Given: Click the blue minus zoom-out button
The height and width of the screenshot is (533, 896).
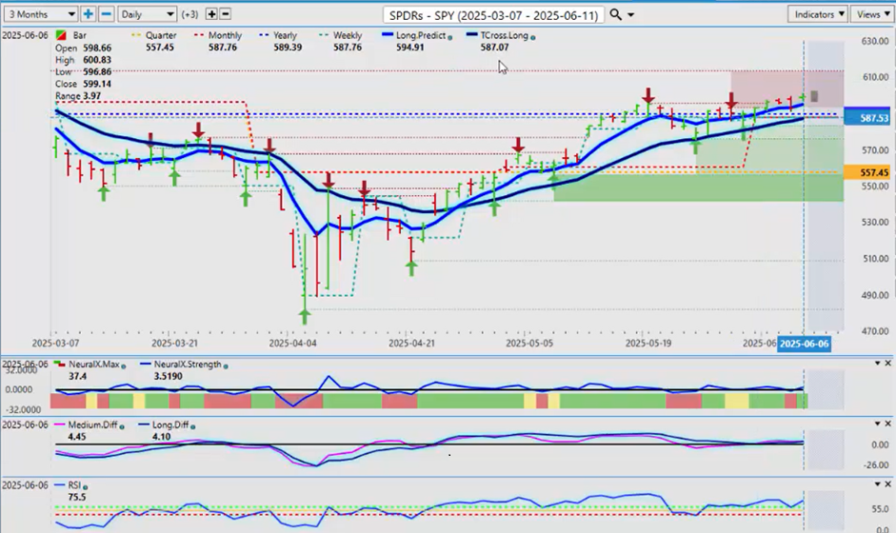Looking at the screenshot, I should [x=107, y=14].
